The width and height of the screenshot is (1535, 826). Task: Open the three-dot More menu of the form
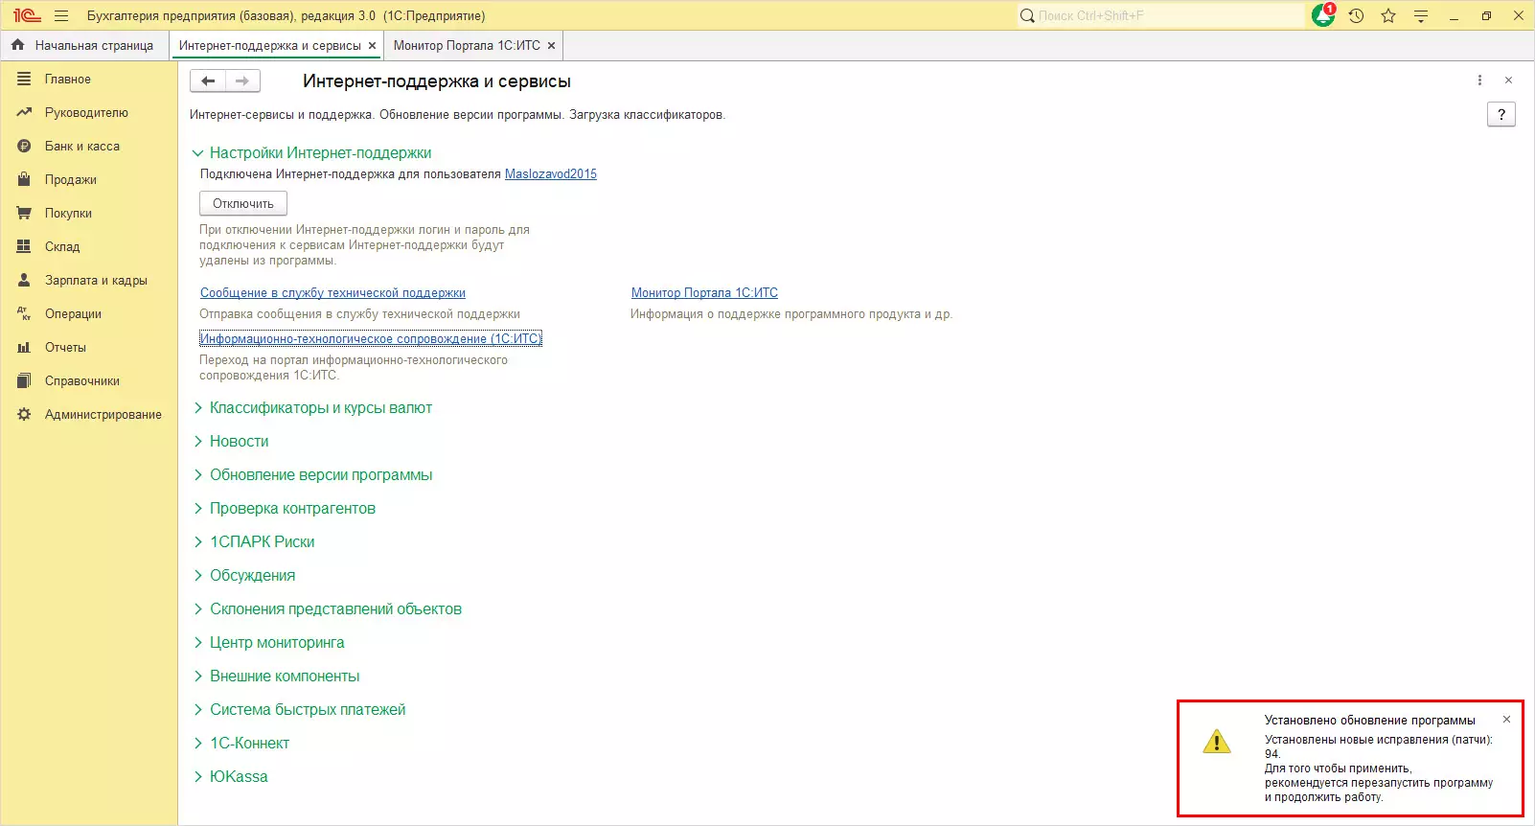click(1479, 80)
